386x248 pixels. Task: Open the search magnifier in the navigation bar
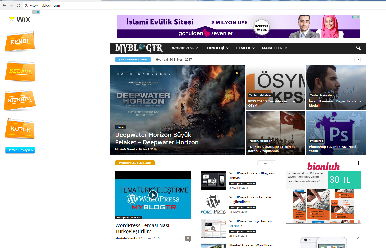358,48
